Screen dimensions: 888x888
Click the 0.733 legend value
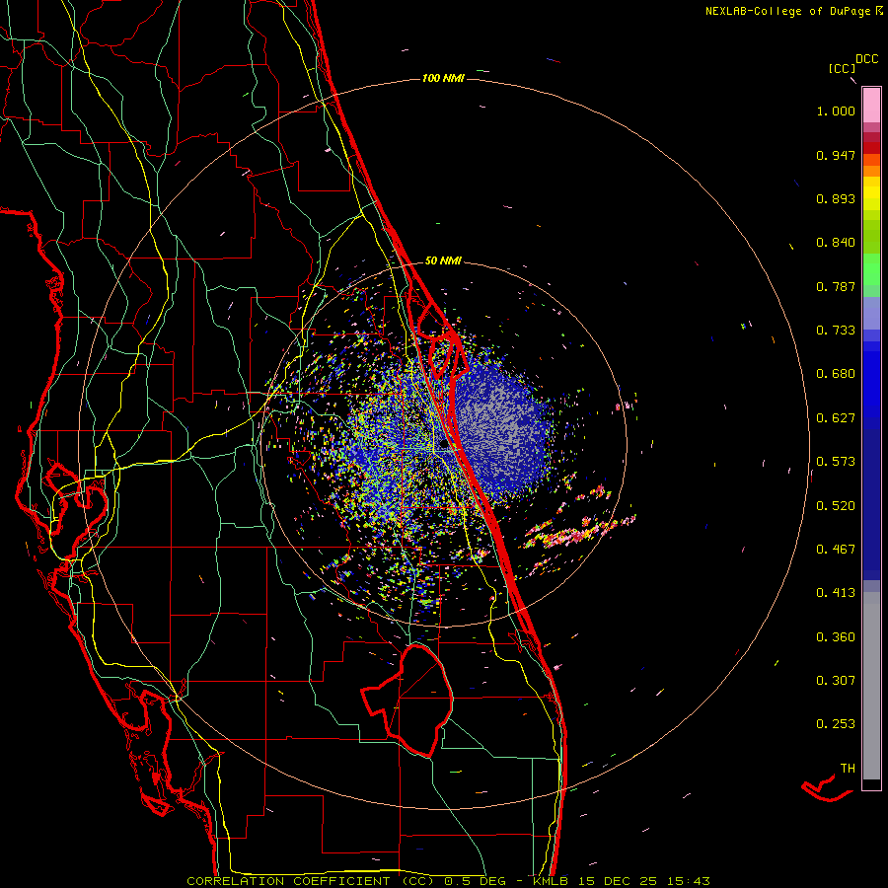(836, 331)
